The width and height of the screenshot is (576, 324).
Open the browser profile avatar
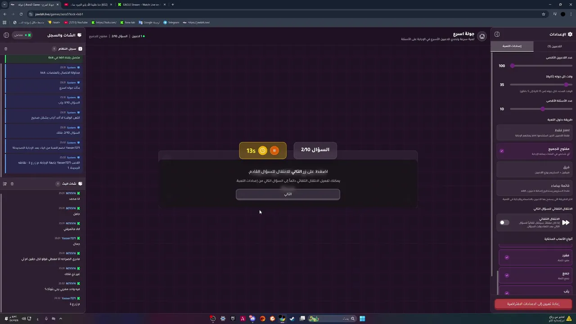point(563,14)
